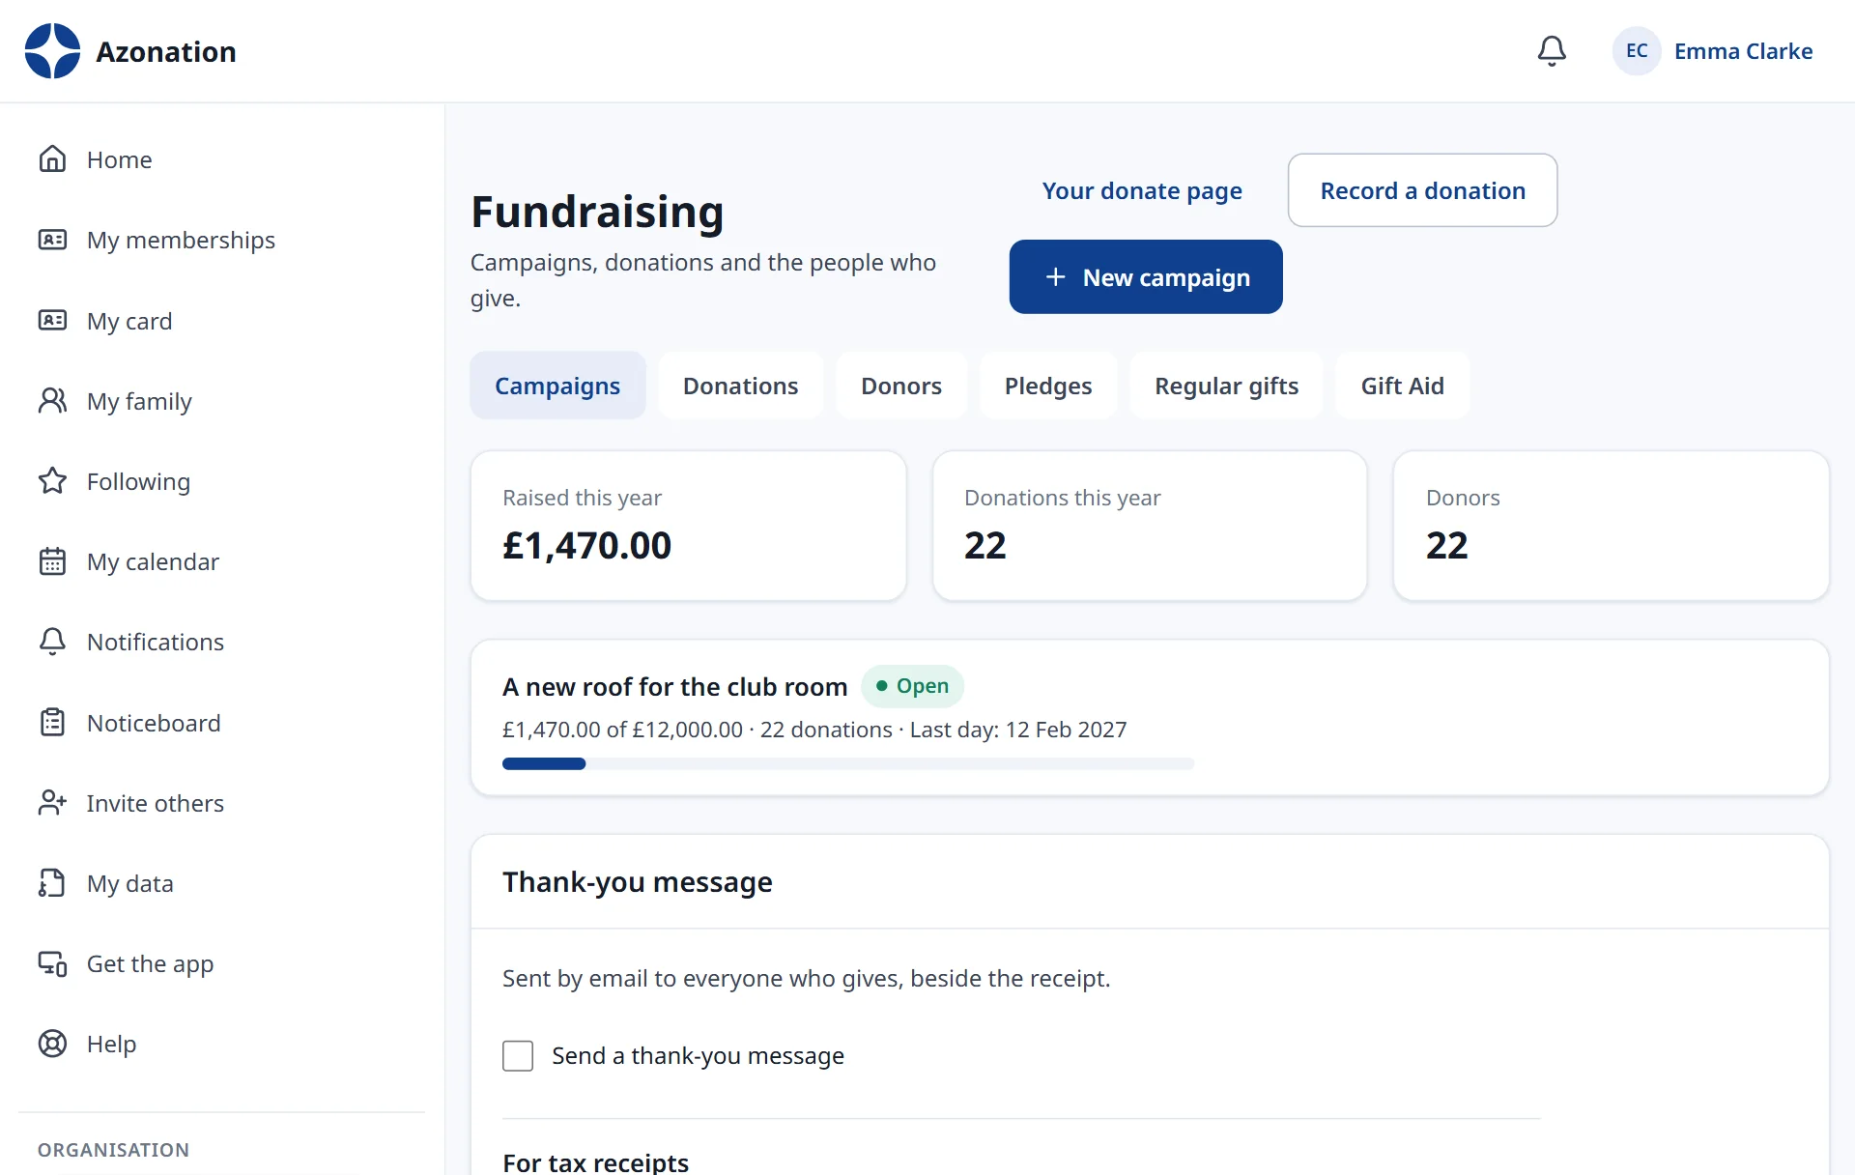Click the My calendar icon
The image size is (1855, 1175).
coord(52,561)
